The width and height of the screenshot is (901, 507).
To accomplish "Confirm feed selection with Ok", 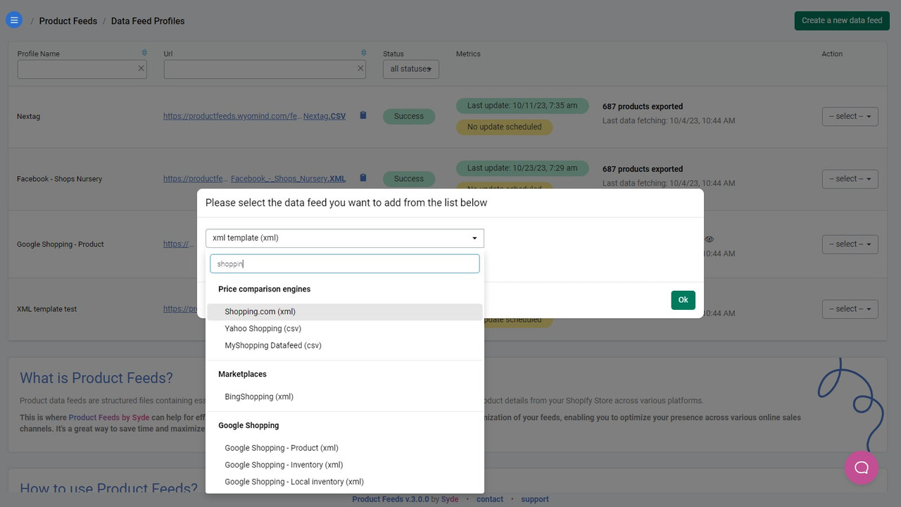I will tap(682, 299).
